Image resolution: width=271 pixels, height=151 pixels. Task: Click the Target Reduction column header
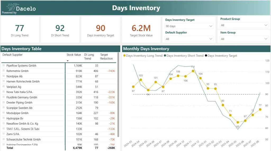(x=106, y=57)
